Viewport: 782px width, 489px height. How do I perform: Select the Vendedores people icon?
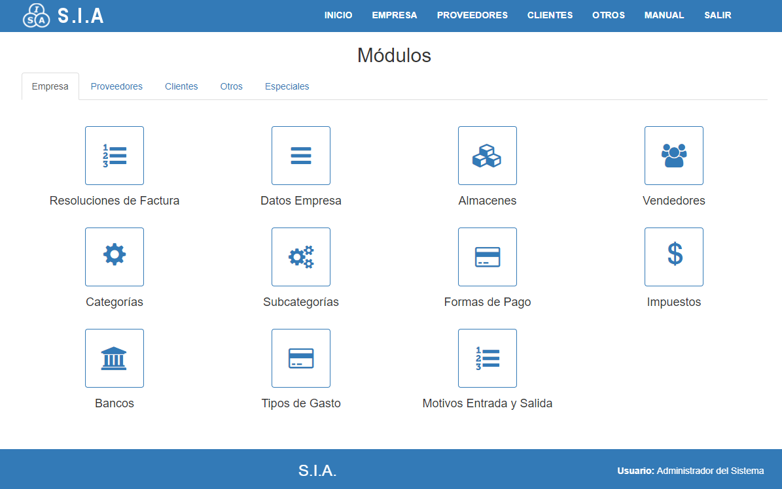tap(674, 156)
